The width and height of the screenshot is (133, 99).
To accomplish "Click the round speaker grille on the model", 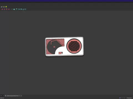I will 74,46.
